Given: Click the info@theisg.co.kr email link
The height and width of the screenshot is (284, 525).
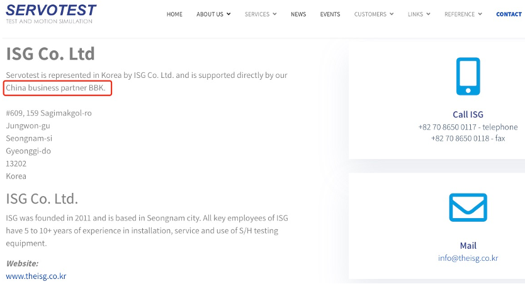Looking at the screenshot, I should (x=468, y=258).
